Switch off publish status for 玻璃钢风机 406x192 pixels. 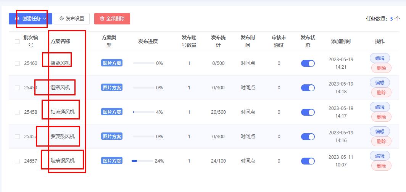[x=308, y=161]
